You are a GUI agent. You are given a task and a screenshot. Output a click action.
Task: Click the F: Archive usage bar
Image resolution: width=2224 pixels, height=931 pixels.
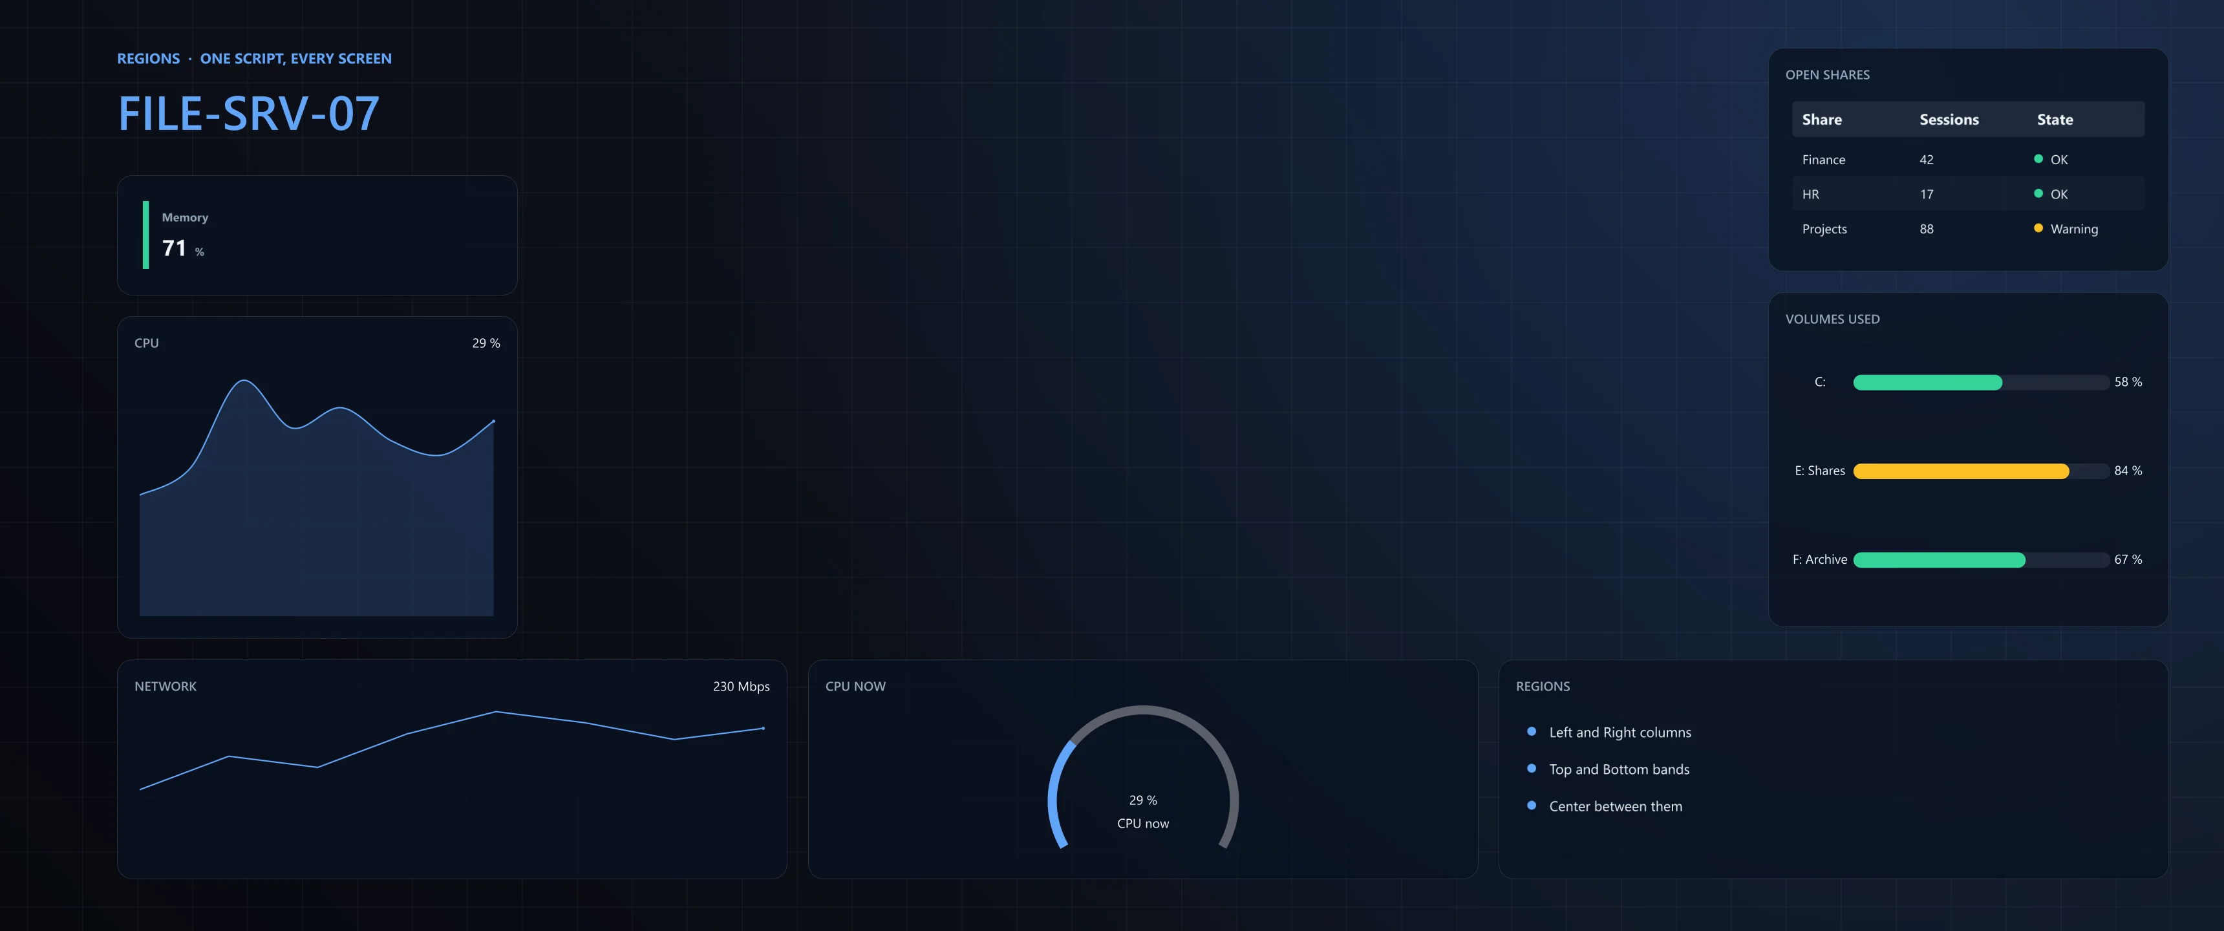1980,561
